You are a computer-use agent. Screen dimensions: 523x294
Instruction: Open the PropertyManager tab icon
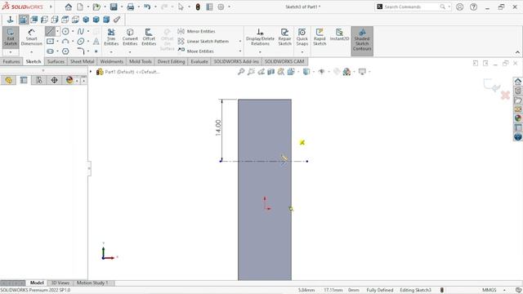[x=24, y=80]
